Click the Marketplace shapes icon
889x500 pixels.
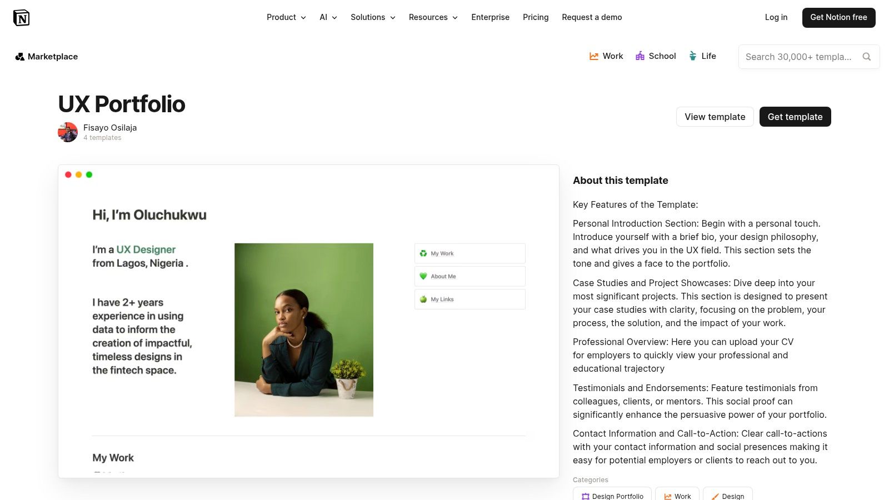[x=19, y=57]
